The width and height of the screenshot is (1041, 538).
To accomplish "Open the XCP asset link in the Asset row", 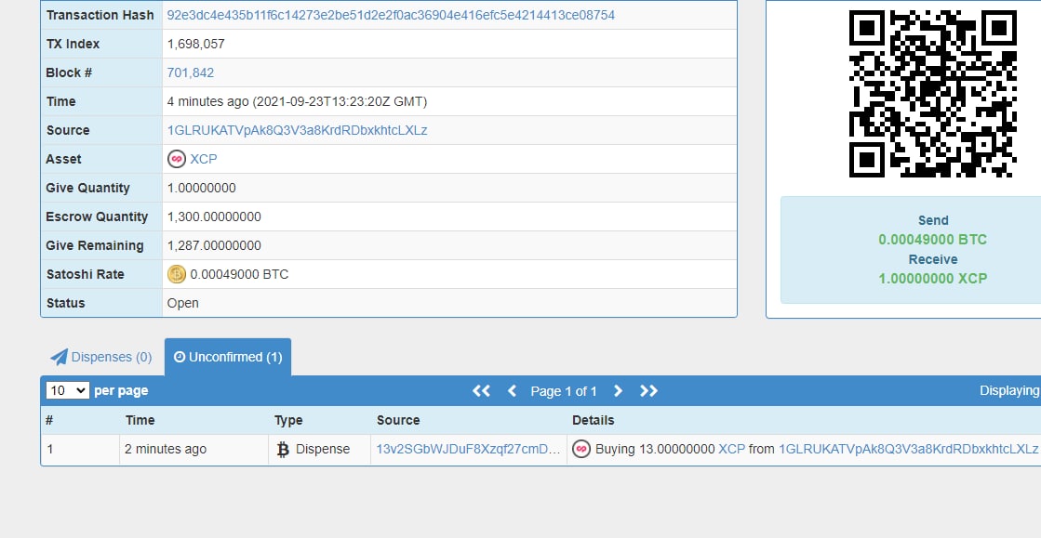I will pyautogui.click(x=204, y=159).
